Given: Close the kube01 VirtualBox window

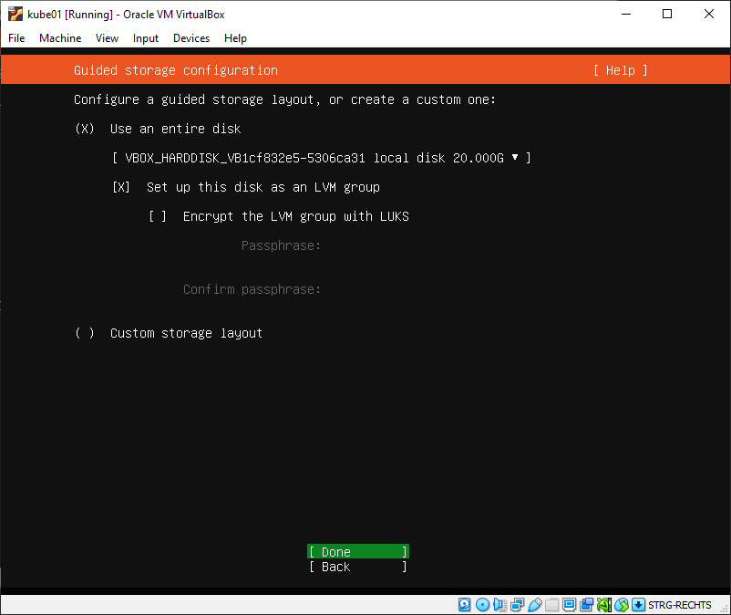Looking at the screenshot, I should pyautogui.click(x=708, y=14).
